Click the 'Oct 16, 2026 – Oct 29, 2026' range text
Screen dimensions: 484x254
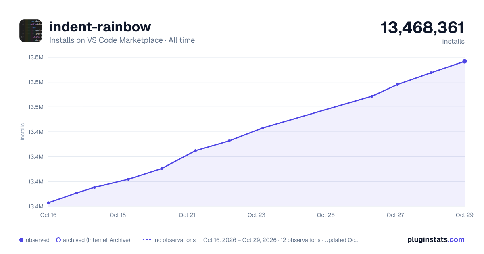pos(240,240)
